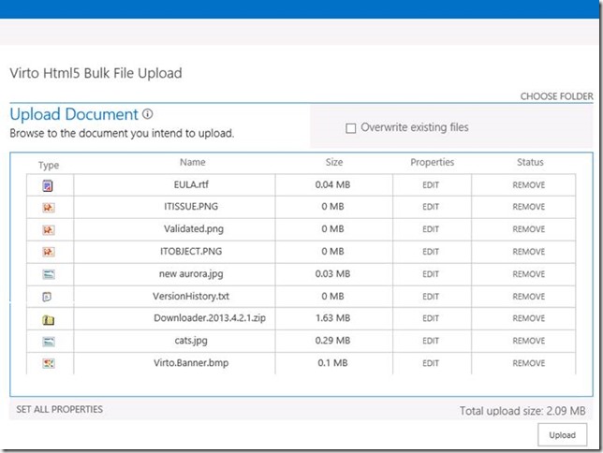Click the Size column header
603x453 pixels.
[334, 163]
